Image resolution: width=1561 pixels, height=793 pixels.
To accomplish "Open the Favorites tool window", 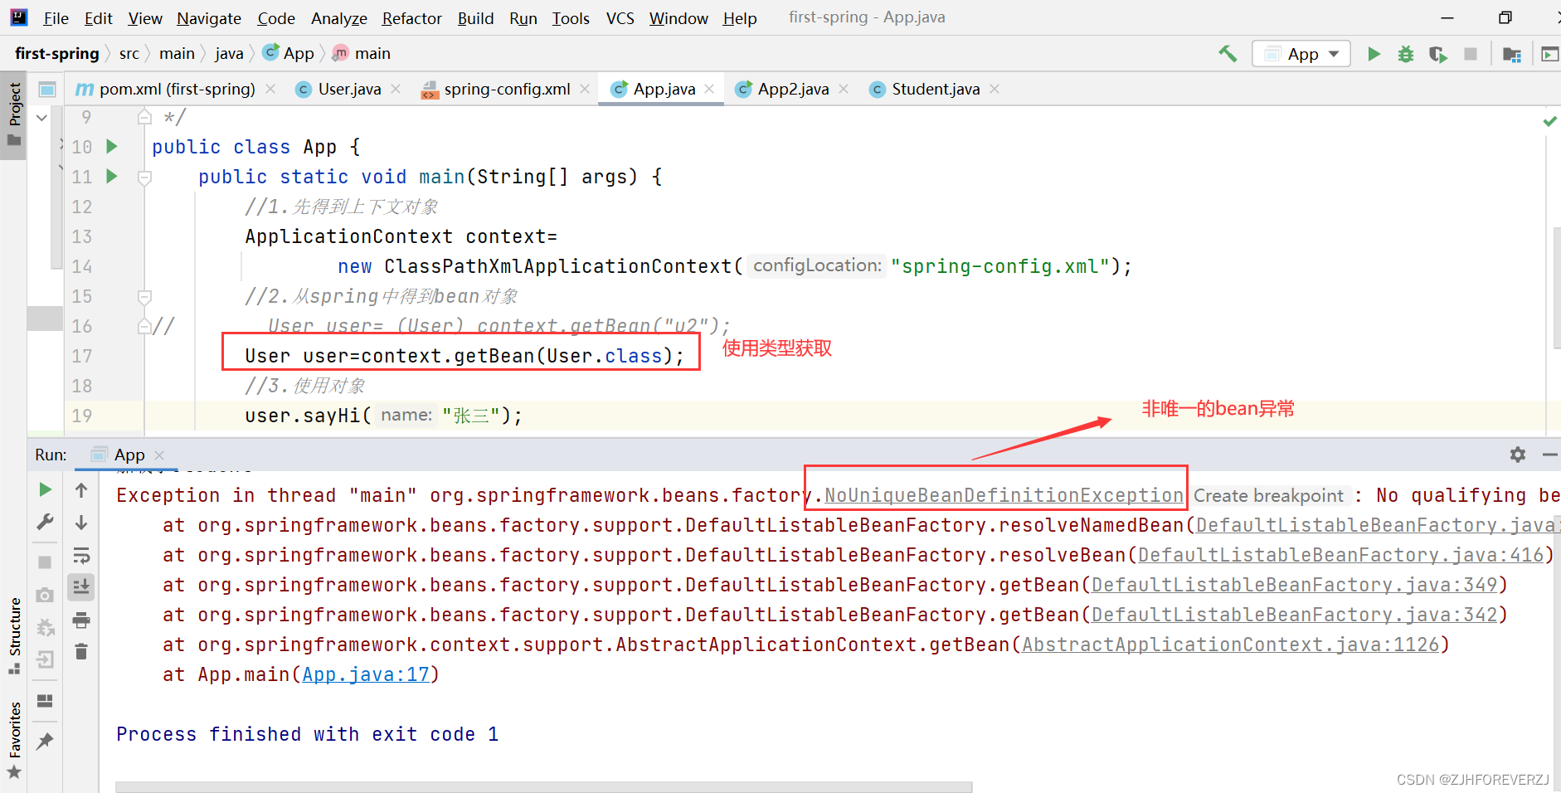I will tap(14, 740).
